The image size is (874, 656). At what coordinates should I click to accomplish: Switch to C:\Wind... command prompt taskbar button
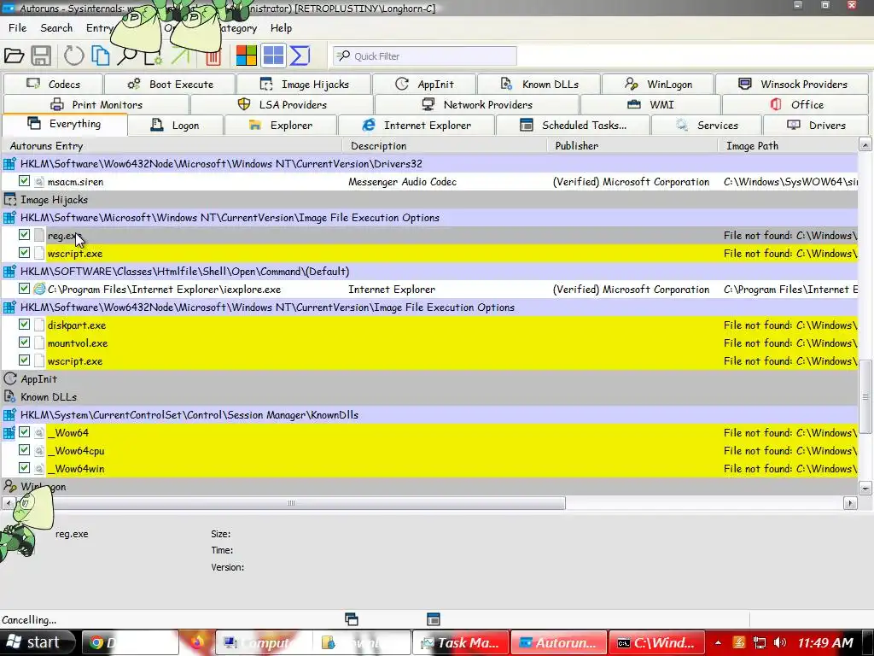(656, 642)
